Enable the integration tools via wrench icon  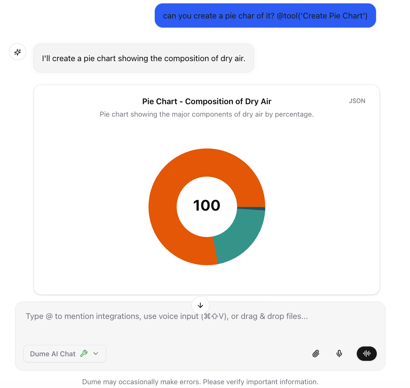tap(84, 353)
